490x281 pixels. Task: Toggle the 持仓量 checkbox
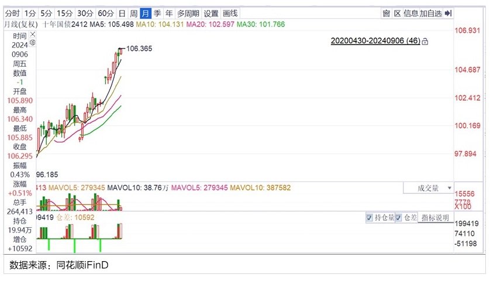(x=369, y=217)
